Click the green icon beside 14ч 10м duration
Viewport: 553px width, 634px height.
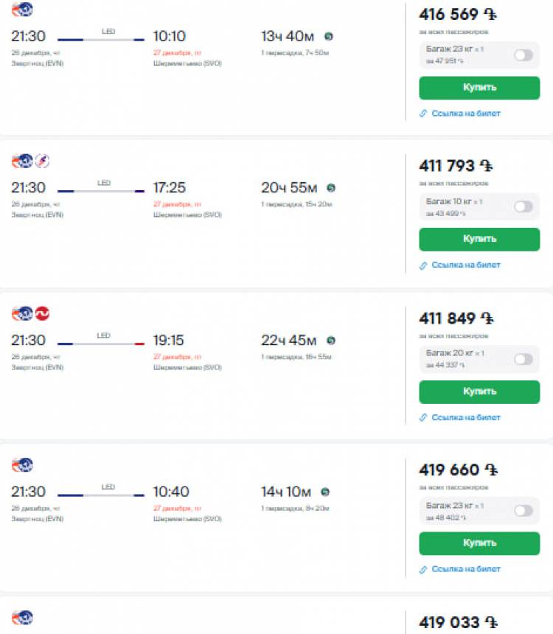coord(325,492)
